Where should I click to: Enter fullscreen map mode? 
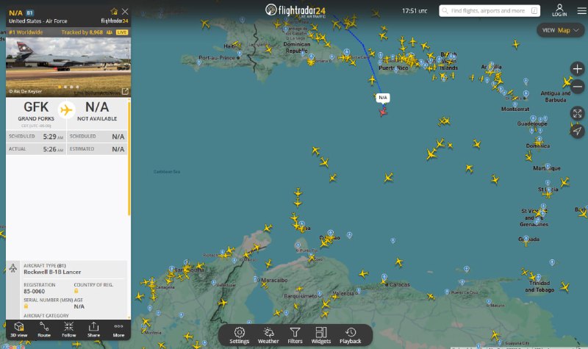577,113
